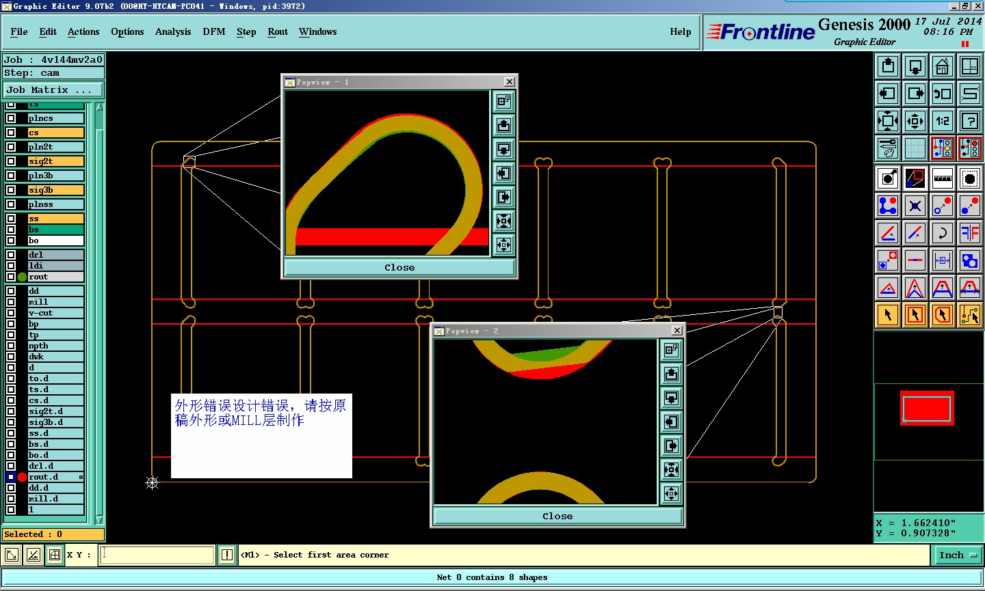
Task: Click the green display color dot beside rout
Action: point(22,277)
